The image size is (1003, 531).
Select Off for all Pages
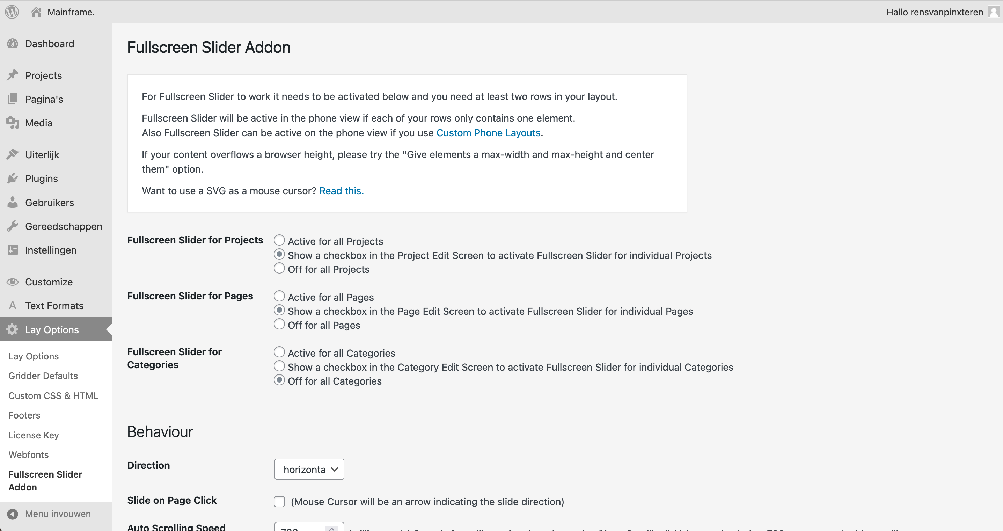click(279, 324)
